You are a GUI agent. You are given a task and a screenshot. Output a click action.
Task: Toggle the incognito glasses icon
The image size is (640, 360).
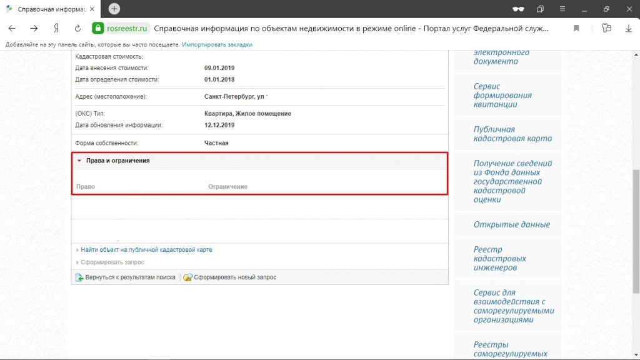click(518, 9)
